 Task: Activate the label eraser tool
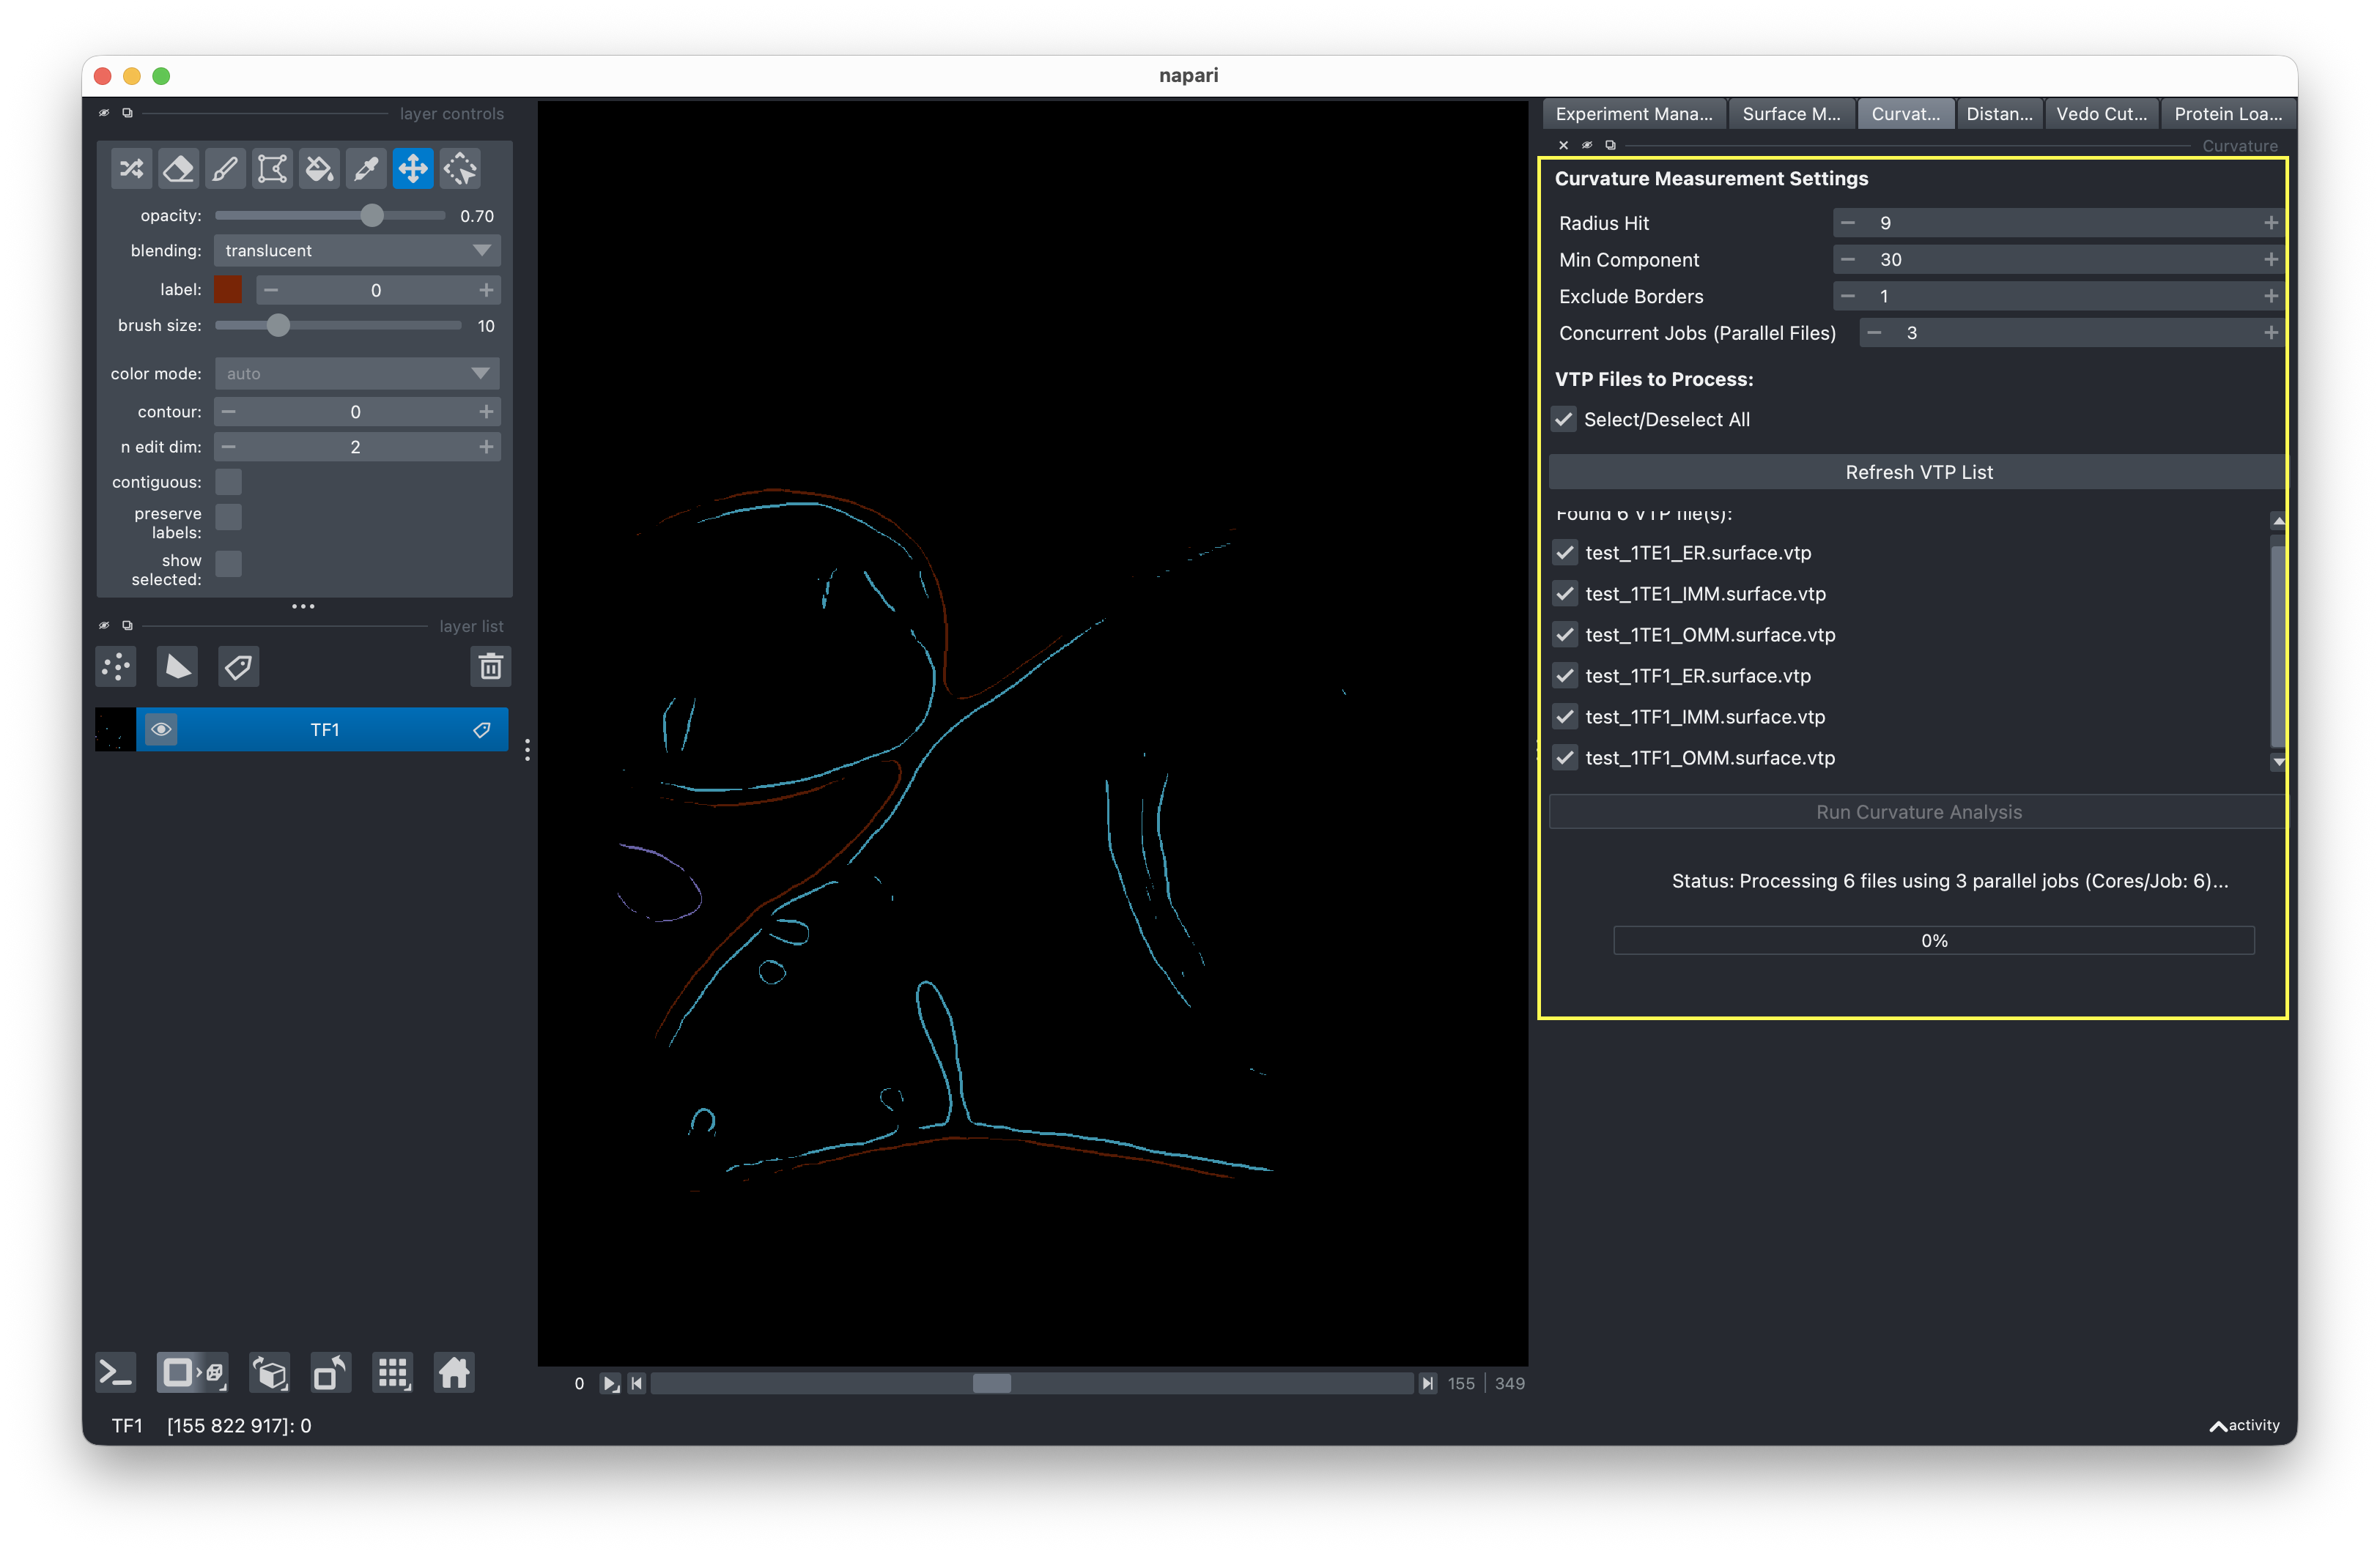pyautogui.click(x=178, y=169)
